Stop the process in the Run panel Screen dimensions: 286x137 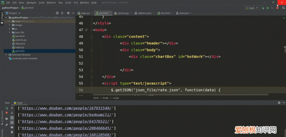coord(6,113)
